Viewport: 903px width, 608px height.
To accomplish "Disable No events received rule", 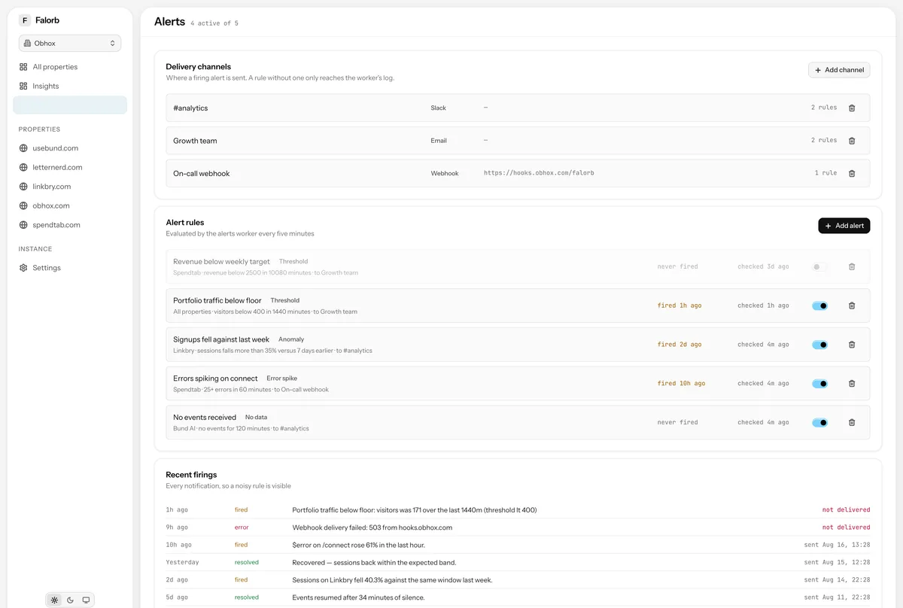I will [819, 422].
